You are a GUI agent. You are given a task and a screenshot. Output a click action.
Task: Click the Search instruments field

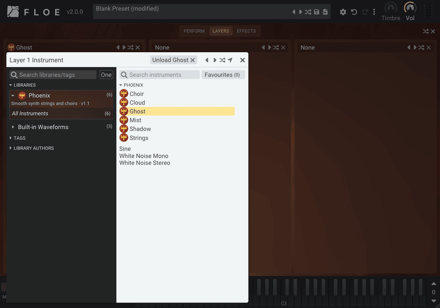[159, 75]
